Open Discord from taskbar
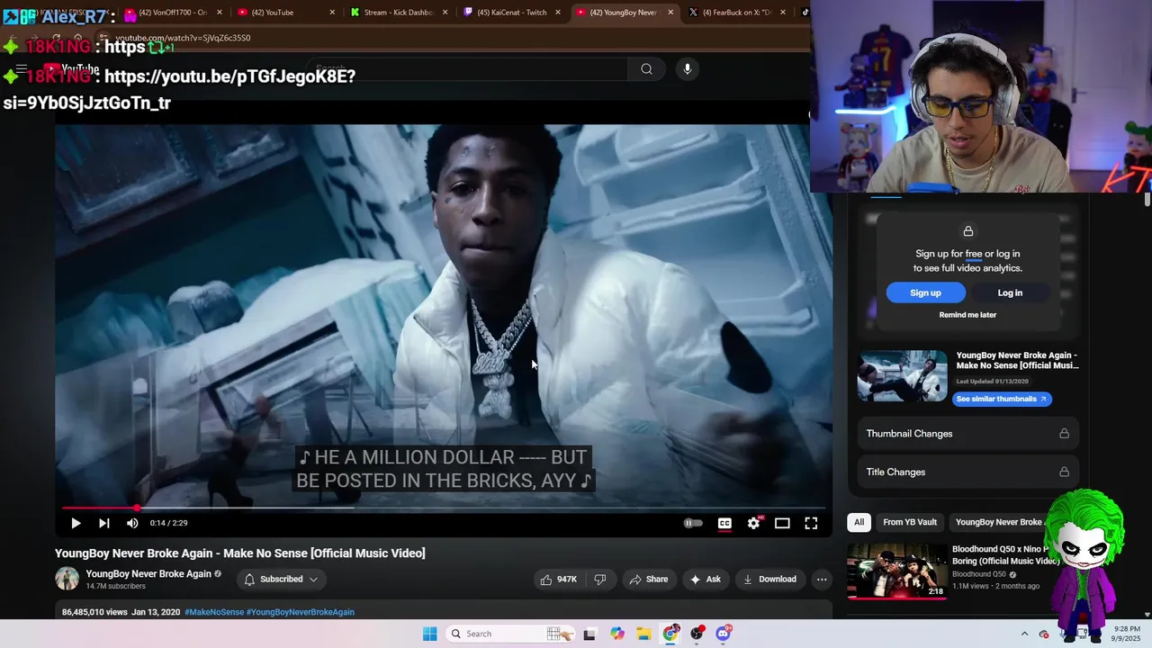This screenshot has height=648, width=1152. click(x=724, y=634)
